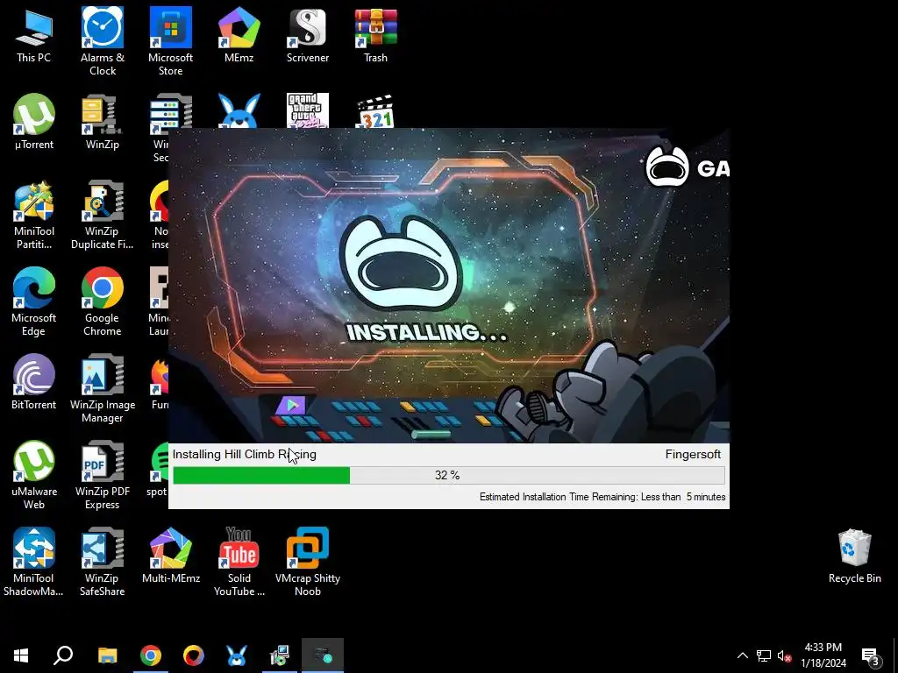Image resolution: width=898 pixels, height=673 pixels.
Task: Click the Show desktop strip at taskbar edge
Action: (895, 655)
